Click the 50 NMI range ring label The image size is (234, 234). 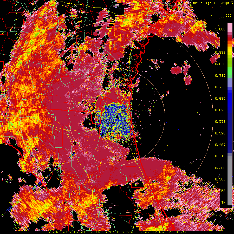point(117,69)
